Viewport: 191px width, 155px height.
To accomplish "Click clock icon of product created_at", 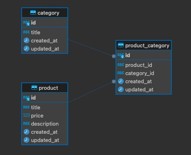I will click(x=27, y=132).
